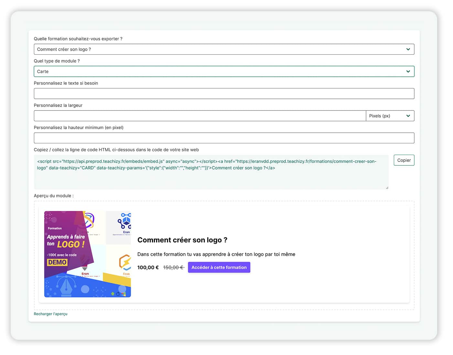Image resolution: width=453 pixels, height=355 pixels.
Task: Click the Accéder à cette formation button
Action: (x=219, y=267)
